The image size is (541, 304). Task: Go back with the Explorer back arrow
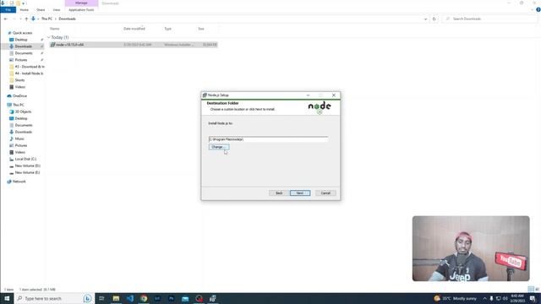[x=6, y=19]
